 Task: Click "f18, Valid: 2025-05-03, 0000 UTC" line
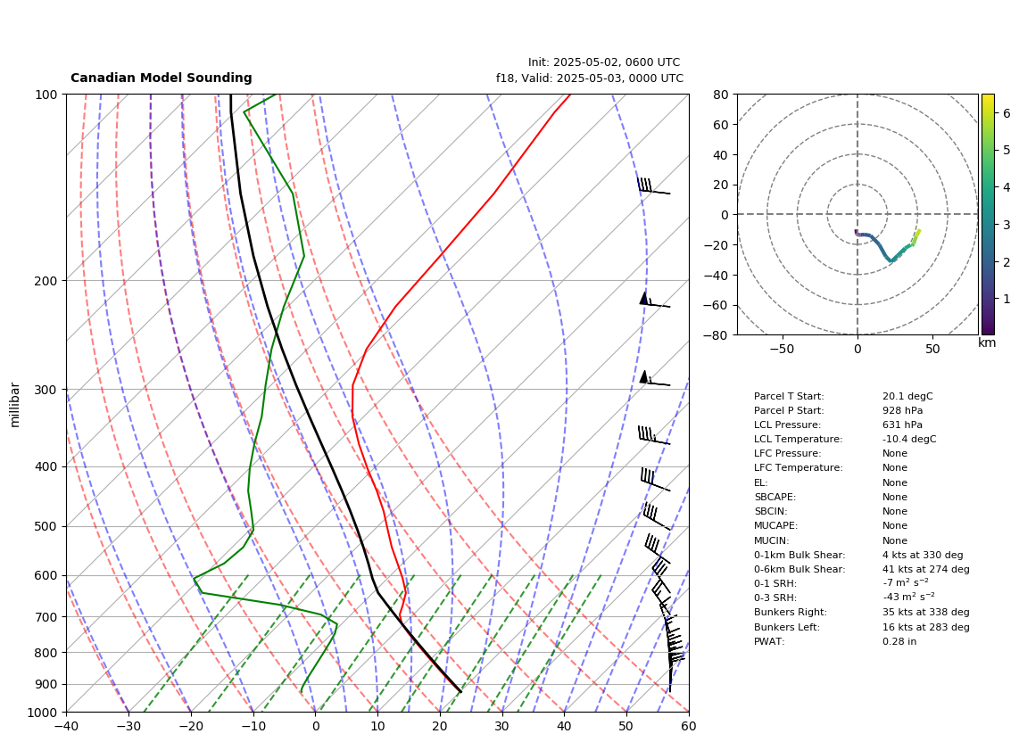click(x=590, y=78)
